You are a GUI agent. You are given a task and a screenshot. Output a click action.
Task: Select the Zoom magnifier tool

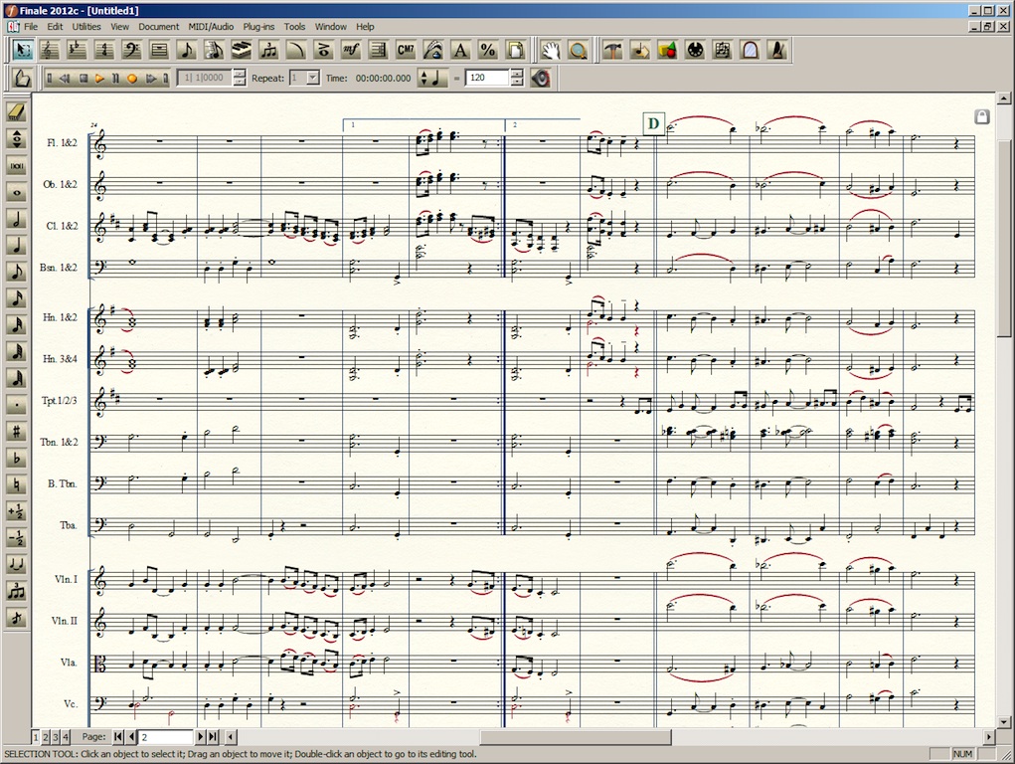coord(577,49)
